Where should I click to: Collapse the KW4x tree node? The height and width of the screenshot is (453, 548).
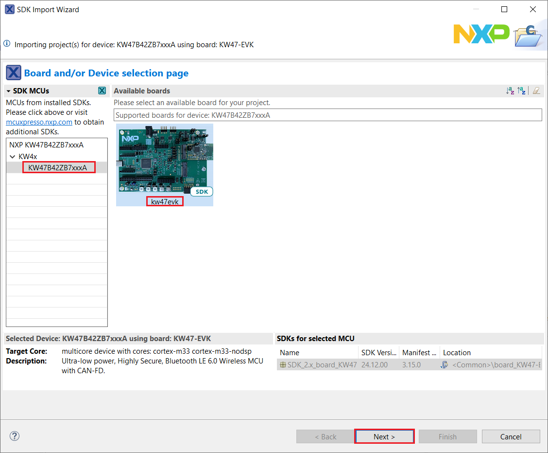coord(12,157)
